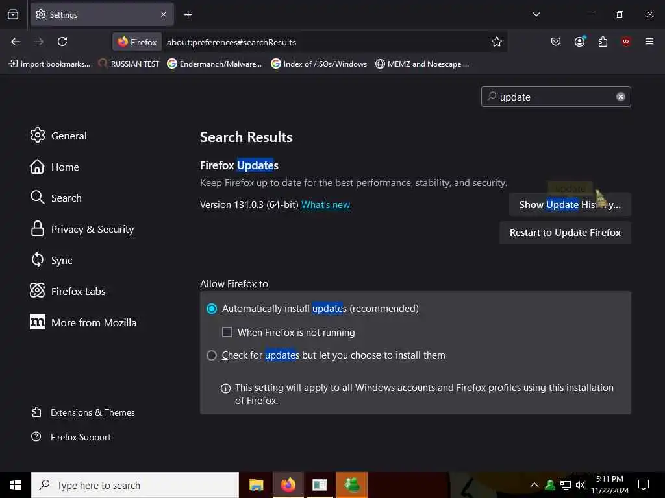Click the taskbar Type here to search box

click(x=135, y=485)
